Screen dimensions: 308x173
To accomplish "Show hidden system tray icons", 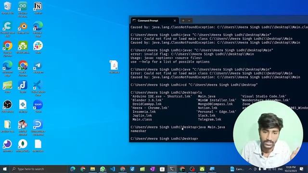I will 250,169.
